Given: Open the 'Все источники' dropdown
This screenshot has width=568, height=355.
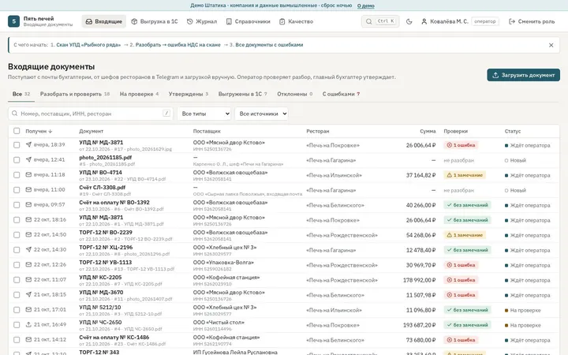Looking at the screenshot, I should pyautogui.click(x=261, y=114).
